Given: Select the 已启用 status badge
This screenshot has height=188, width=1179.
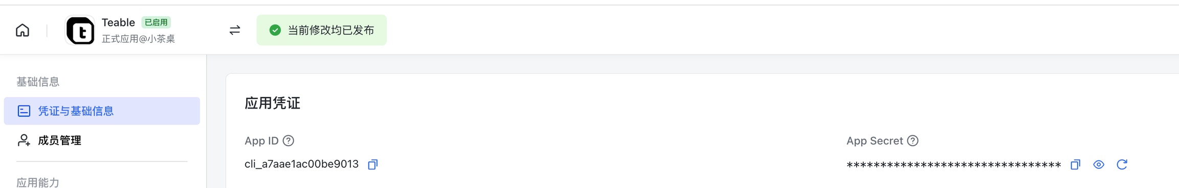Looking at the screenshot, I should (156, 22).
